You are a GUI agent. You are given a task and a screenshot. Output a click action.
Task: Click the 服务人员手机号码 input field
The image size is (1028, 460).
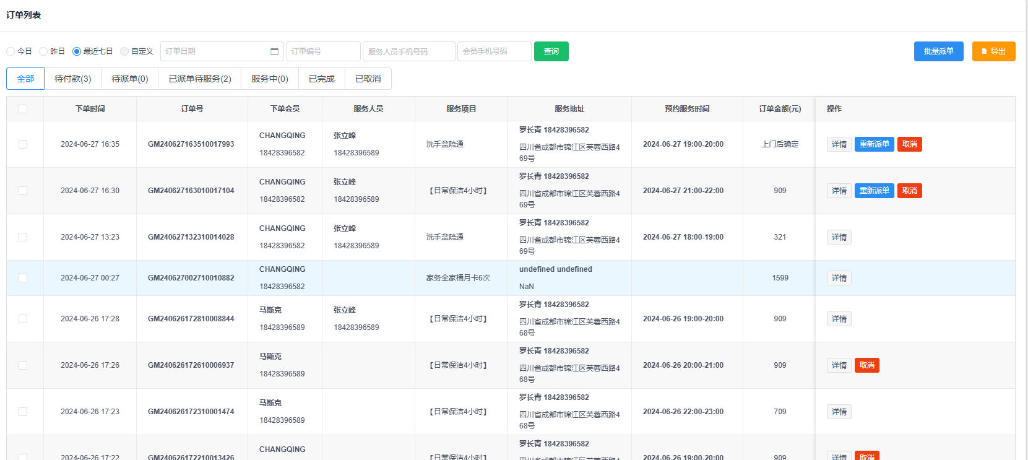pos(408,51)
